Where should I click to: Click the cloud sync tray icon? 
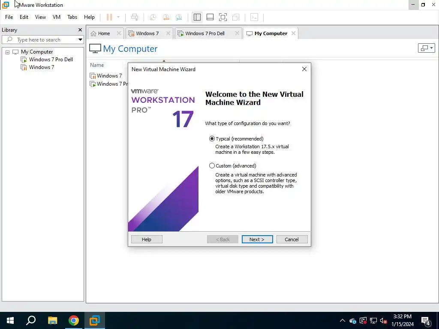click(x=352, y=320)
